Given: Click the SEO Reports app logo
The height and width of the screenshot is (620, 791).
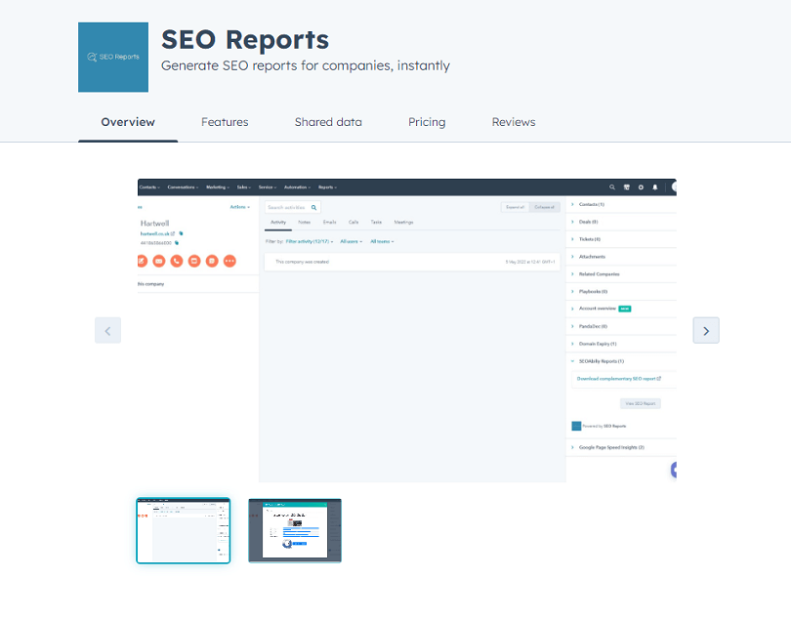Looking at the screenshot, I should point(113,57).
